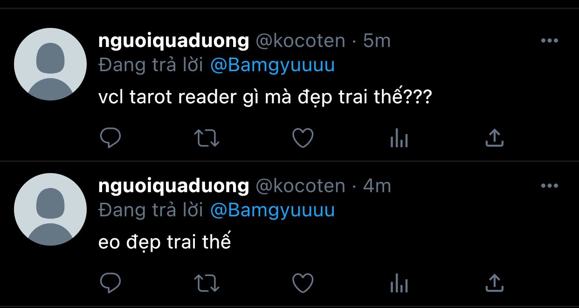Like the 'vcl tarot reader' tweet

303,138
